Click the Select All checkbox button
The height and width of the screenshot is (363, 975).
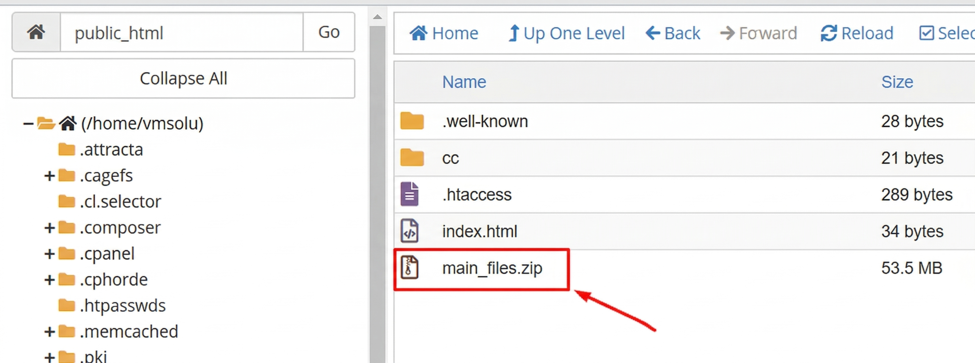(x=947, y=33)
